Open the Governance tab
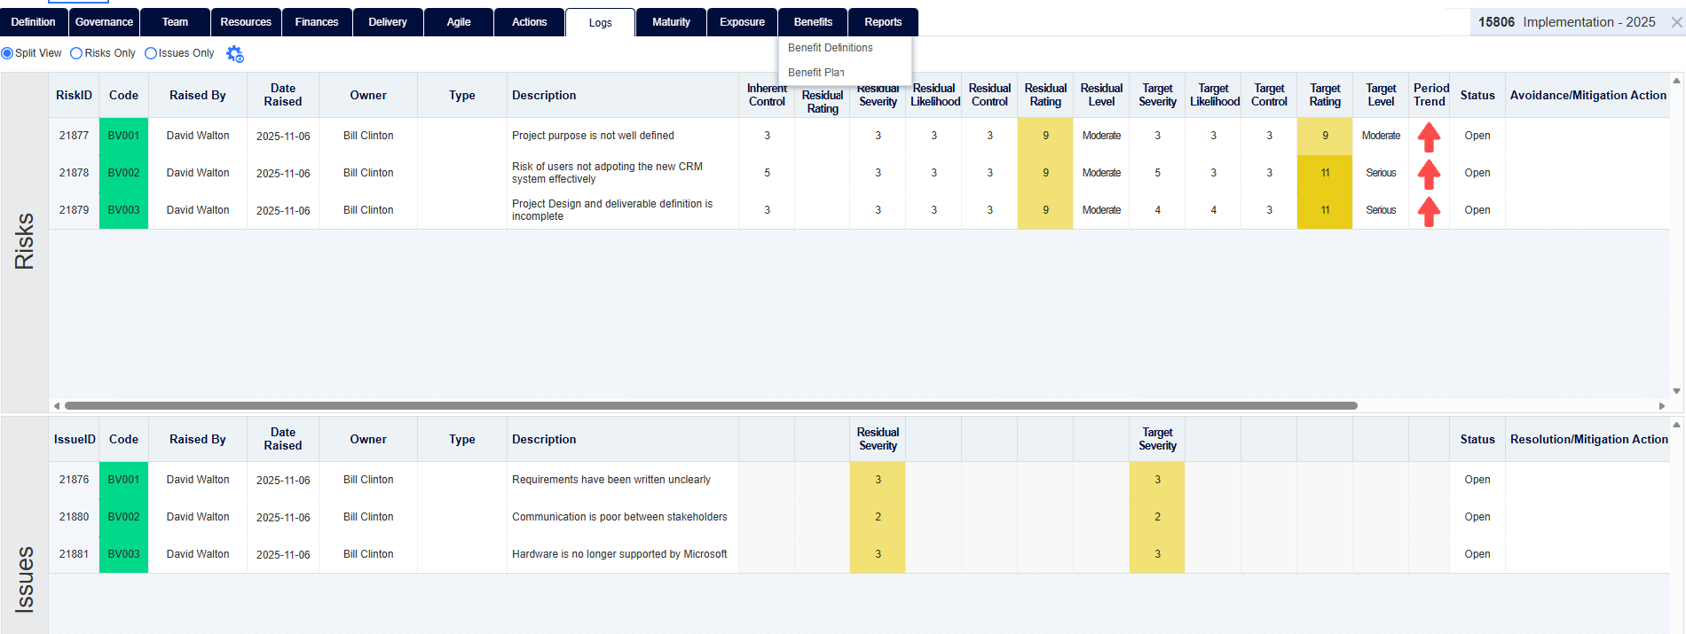 click(x=104, y=22)
